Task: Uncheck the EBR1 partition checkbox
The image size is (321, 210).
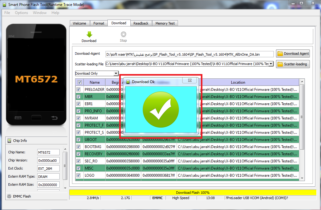Action: click(79, 104)
